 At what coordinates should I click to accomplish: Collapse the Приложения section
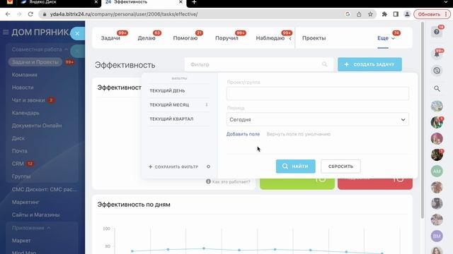(31, 228)
